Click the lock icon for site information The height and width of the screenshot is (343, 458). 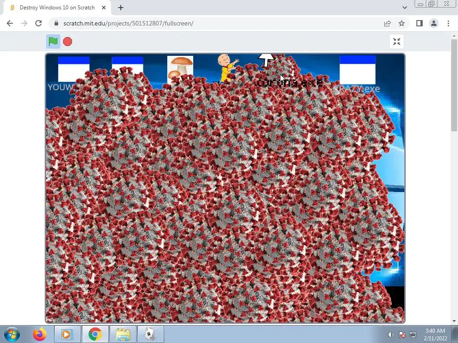point(56,23)
